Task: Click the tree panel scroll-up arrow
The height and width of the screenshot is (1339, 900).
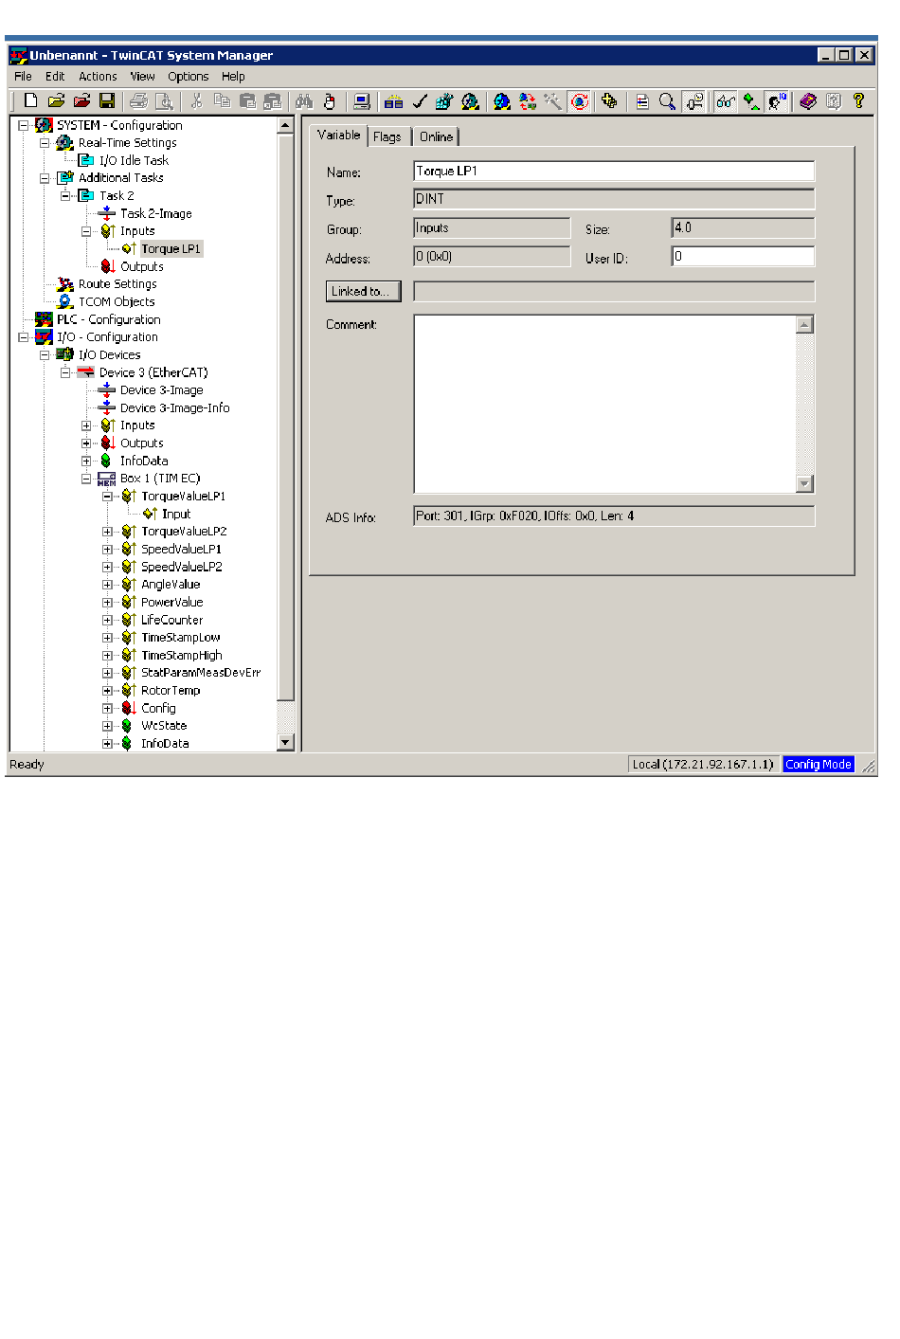Action: coord(285,125)
